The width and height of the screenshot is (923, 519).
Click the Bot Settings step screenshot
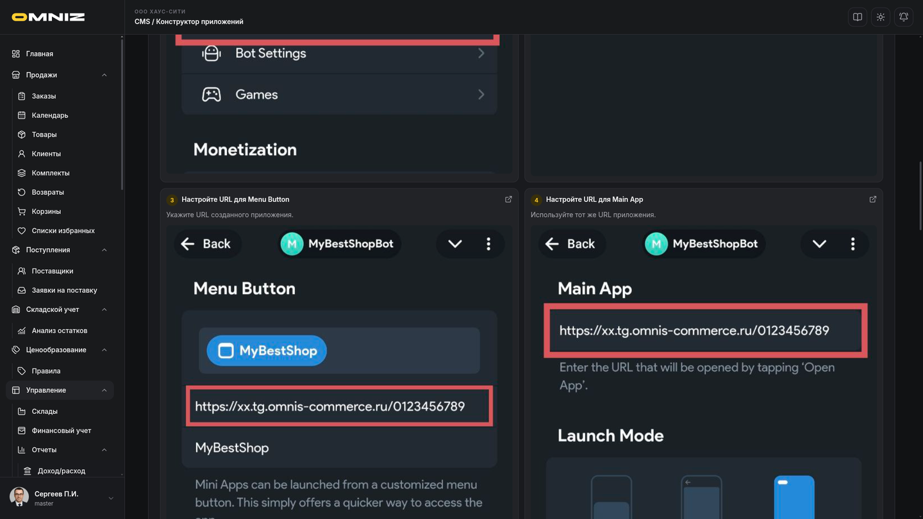[x=339, y=104]
